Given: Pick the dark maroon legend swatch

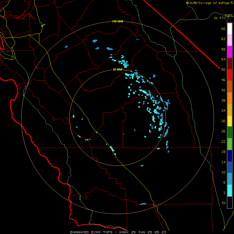Looking at the screenshot, I should pos(230,64).
